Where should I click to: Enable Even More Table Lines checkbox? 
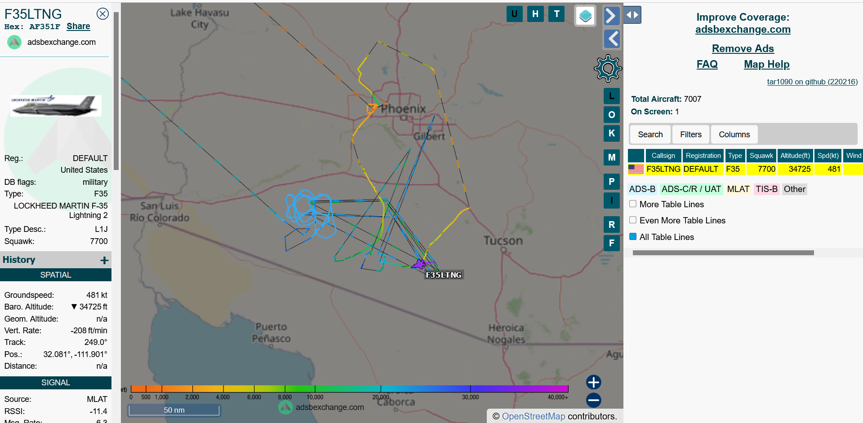(x=633, y=220)
